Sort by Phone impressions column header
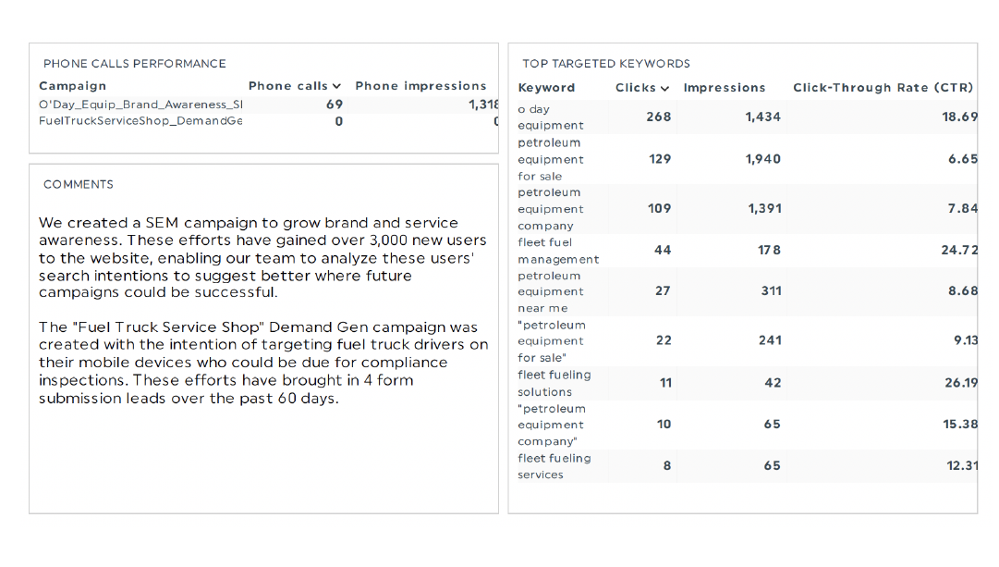Screen dimensions: 999x567 click(x=420, y=86)
